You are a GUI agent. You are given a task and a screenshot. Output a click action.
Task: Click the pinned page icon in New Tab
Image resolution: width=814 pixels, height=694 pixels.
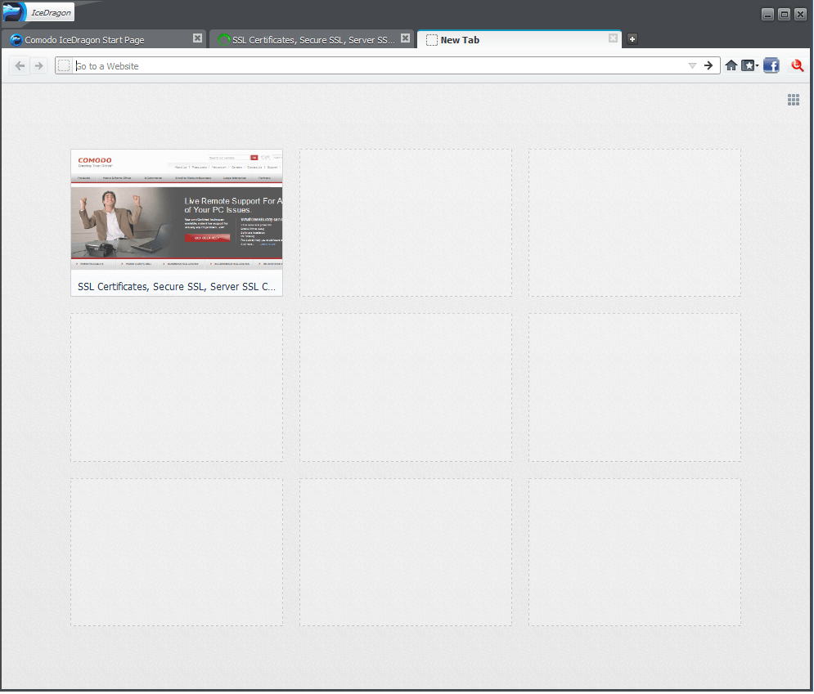[x=431, y=39]
